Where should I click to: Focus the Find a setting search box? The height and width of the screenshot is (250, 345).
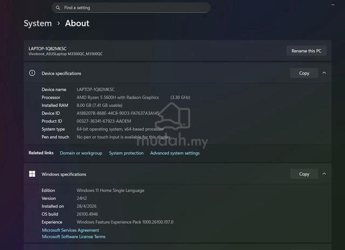coord(131,8)
